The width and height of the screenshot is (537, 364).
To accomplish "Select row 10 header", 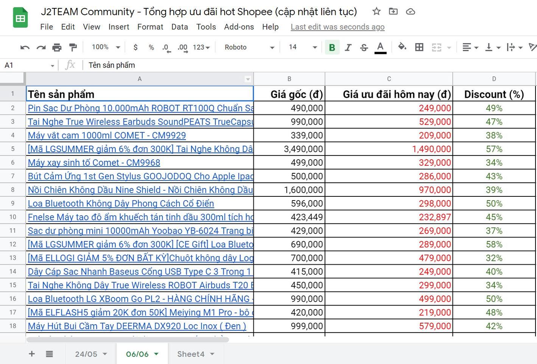I will (x=12, y=217).
